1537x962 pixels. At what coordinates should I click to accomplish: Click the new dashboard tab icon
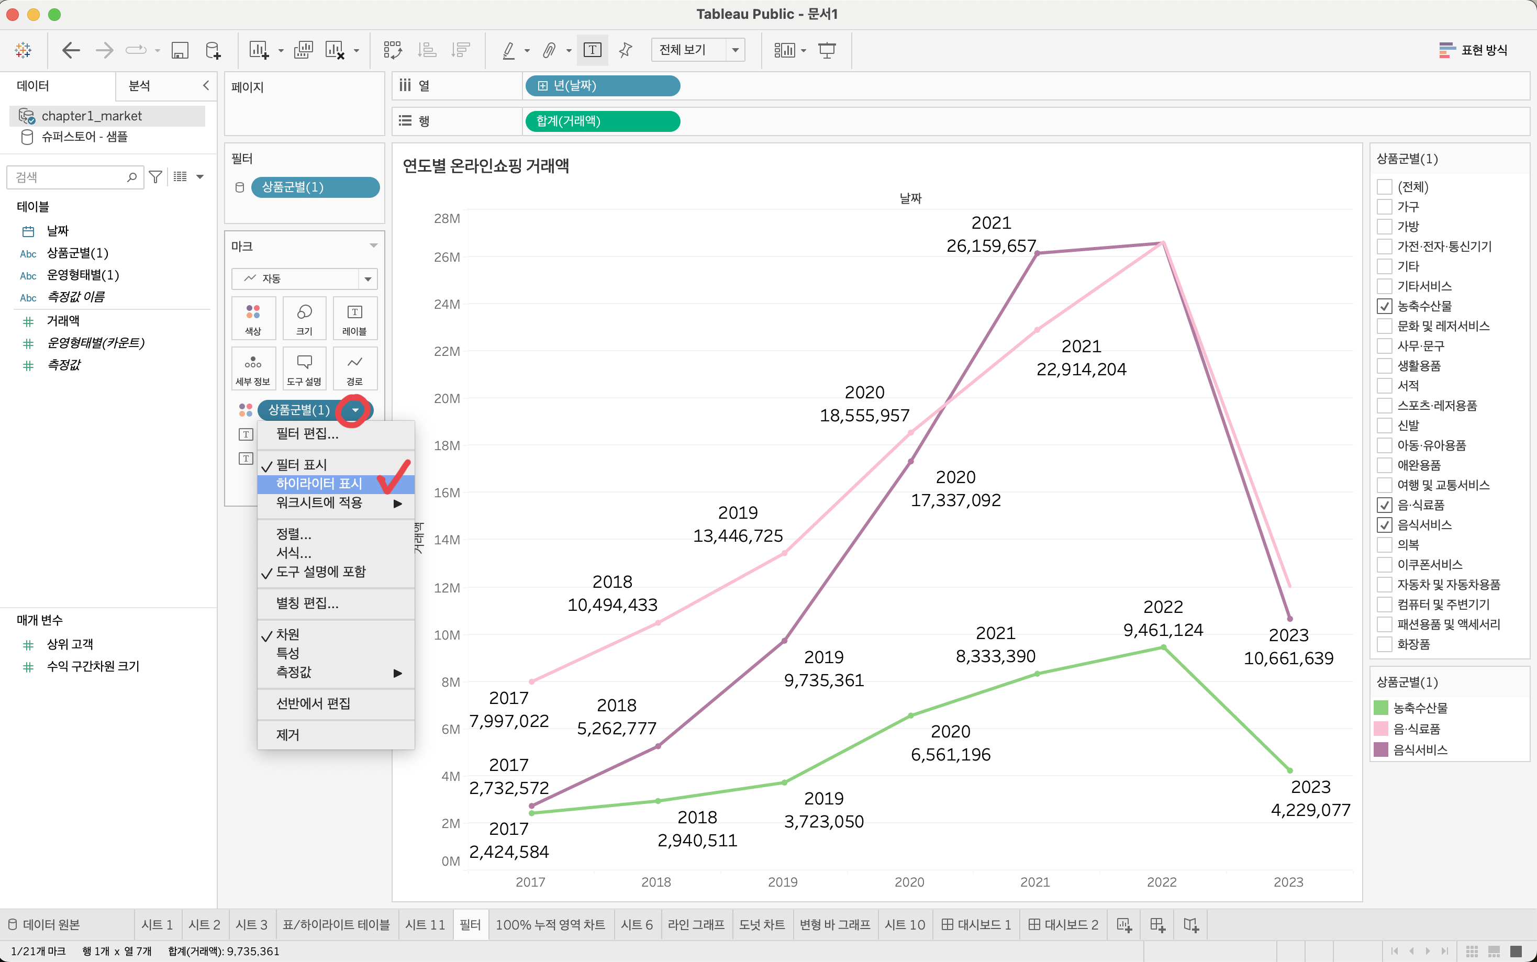pos(1157,924)
